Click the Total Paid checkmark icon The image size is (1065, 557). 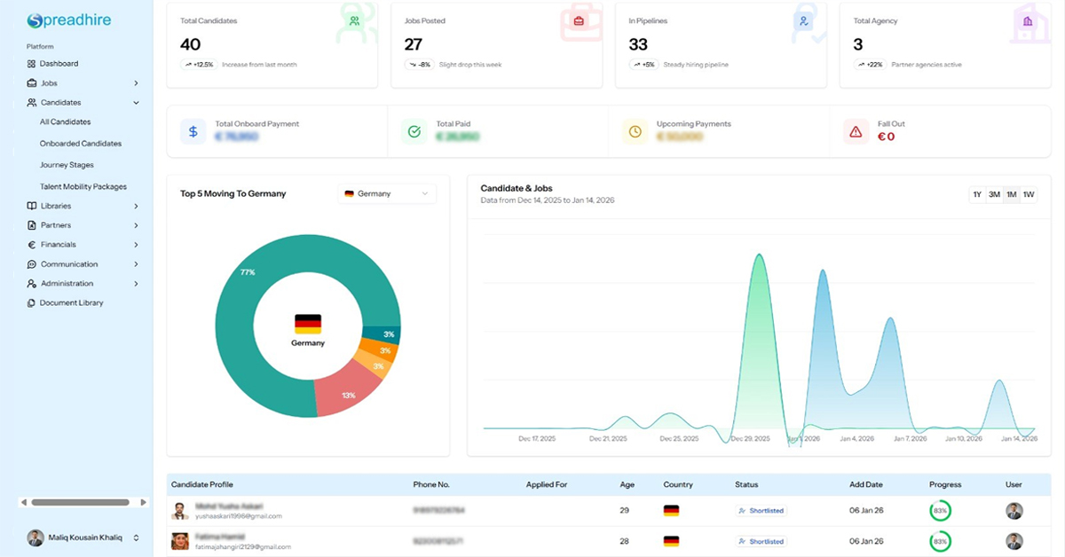pos(414,131)
